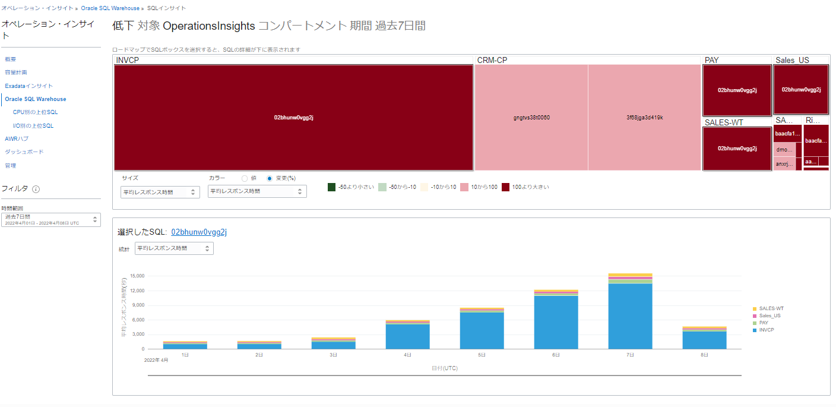Go back to オペレーション・インサイト breadcrumb
This screenshot has height=407, width=836.
(38, 8)
